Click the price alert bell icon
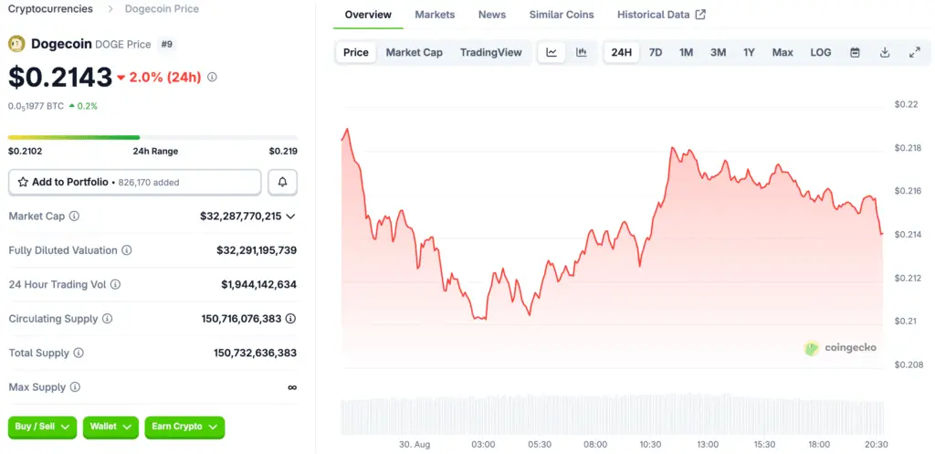935x454 pixels. [282, 182]
